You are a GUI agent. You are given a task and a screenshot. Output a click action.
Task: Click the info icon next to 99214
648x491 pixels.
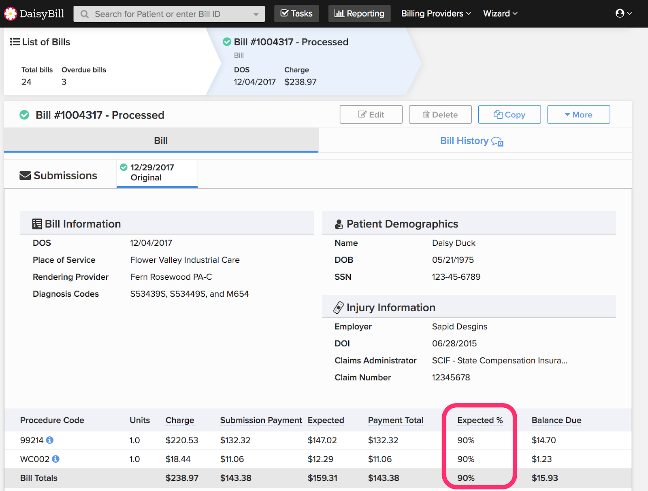coord(50,440)
